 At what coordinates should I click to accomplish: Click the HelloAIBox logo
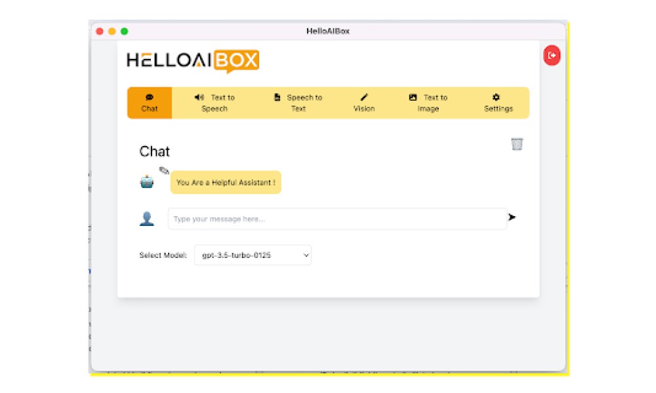[193, 61]
